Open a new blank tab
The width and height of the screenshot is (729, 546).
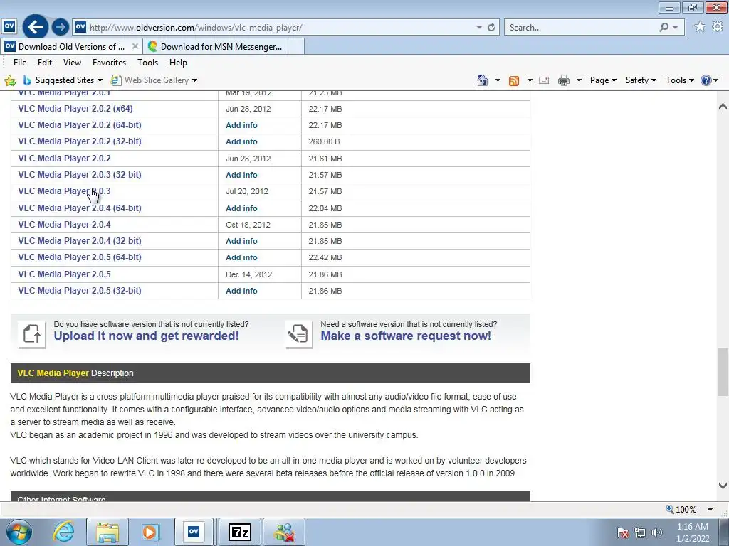295,46
